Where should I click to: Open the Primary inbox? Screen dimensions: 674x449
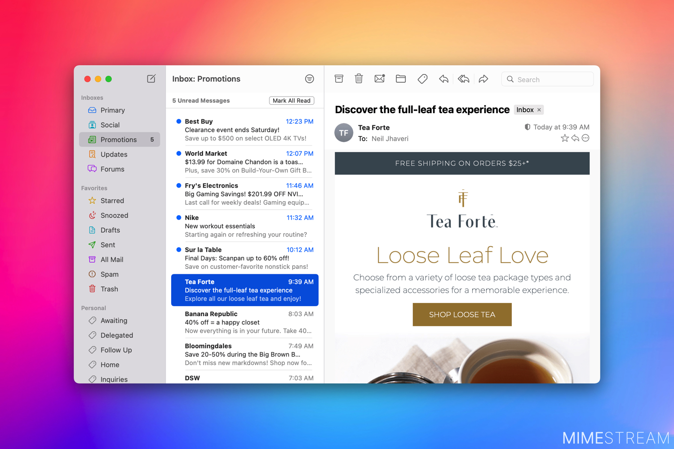[x=120, y=110]
